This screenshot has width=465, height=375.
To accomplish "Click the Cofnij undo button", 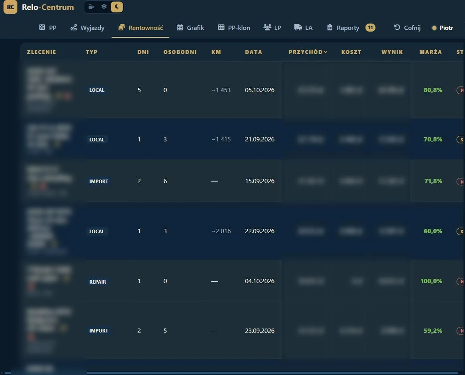I will [x=407, y=28].
